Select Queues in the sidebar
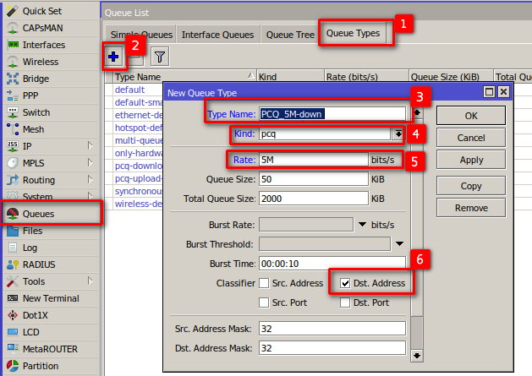532x376 pixels. (x=38, y=214)
